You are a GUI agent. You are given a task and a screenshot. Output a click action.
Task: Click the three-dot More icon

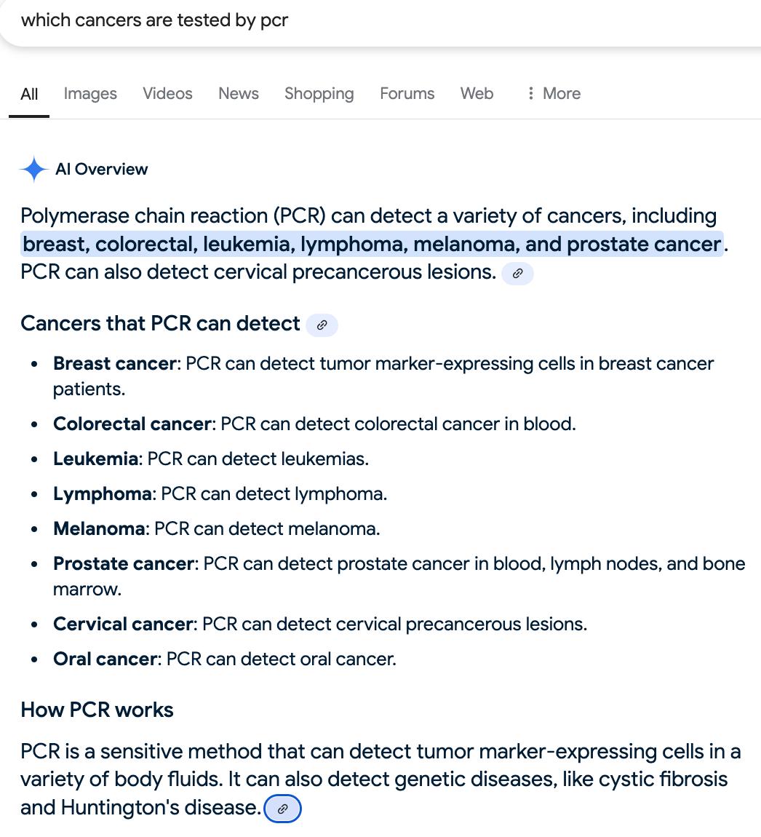tap(530, 93)
